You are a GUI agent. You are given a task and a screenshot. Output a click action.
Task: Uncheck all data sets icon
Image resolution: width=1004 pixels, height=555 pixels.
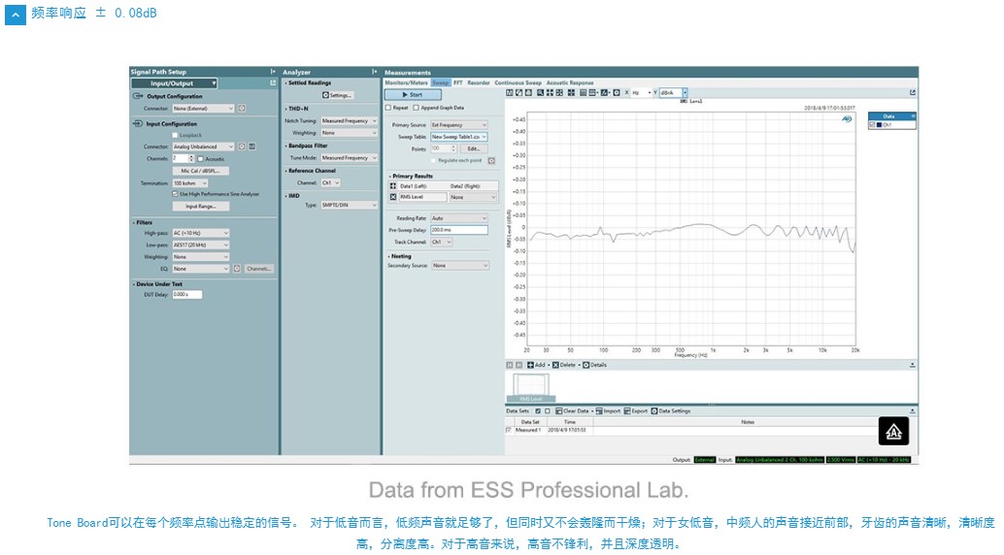click(547, 411)
